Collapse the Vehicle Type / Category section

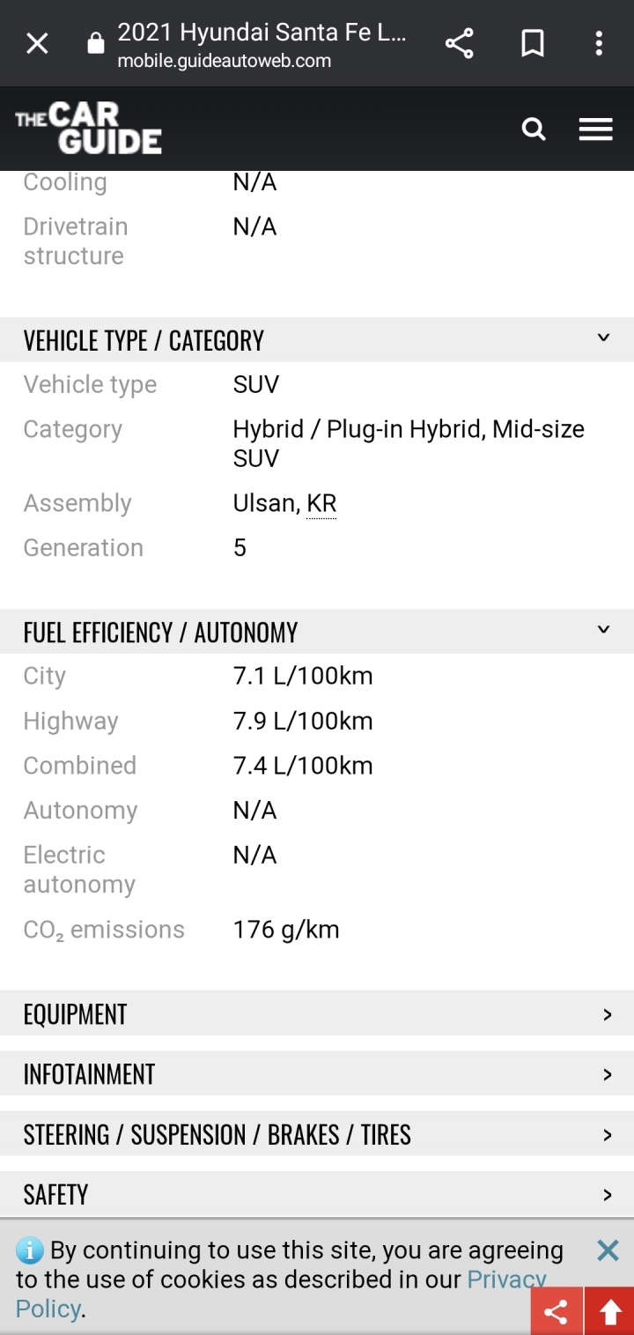coord(317,340)
